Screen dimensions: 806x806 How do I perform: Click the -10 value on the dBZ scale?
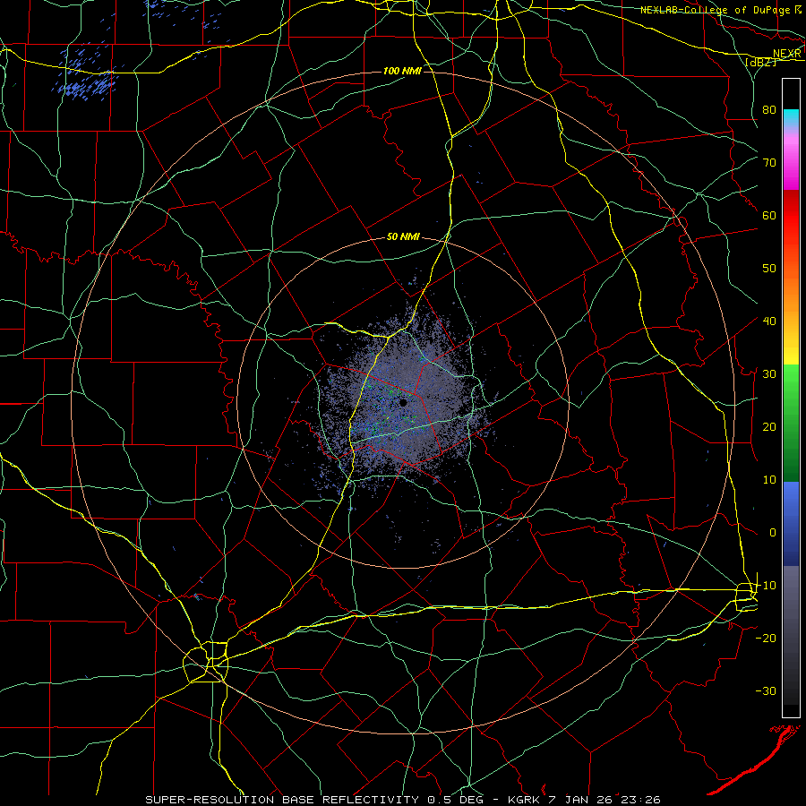click(x=766, y=586)
